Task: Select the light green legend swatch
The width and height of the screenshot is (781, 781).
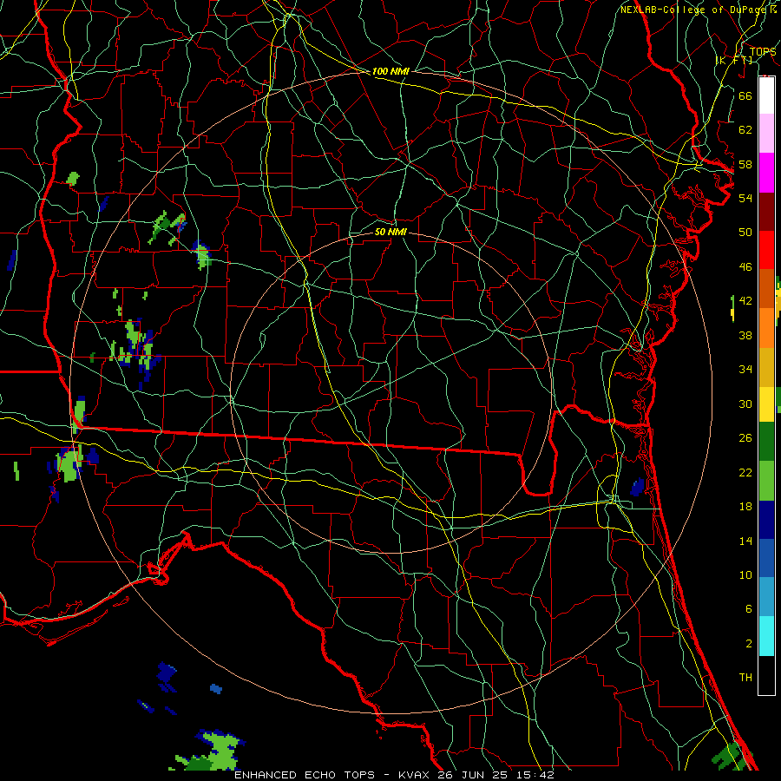Action: click(x=766, y=480)
